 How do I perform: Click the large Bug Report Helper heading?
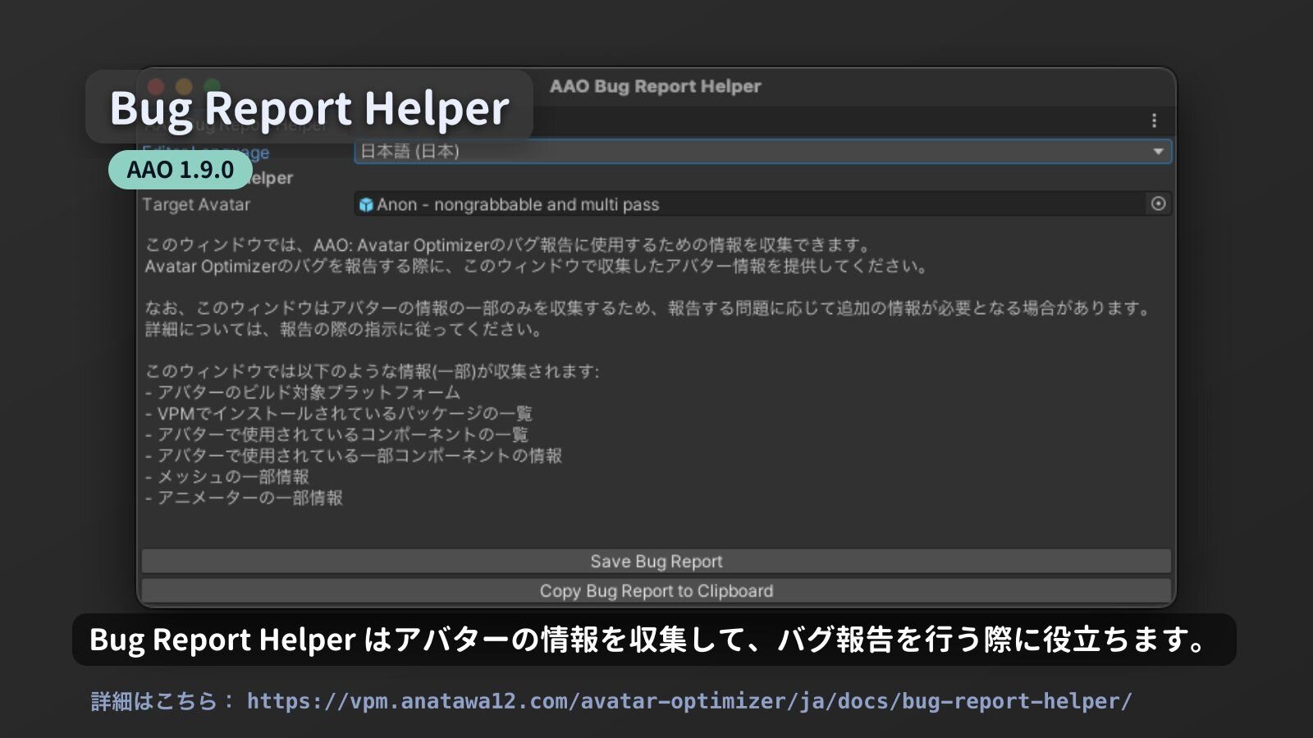[309, 108]
